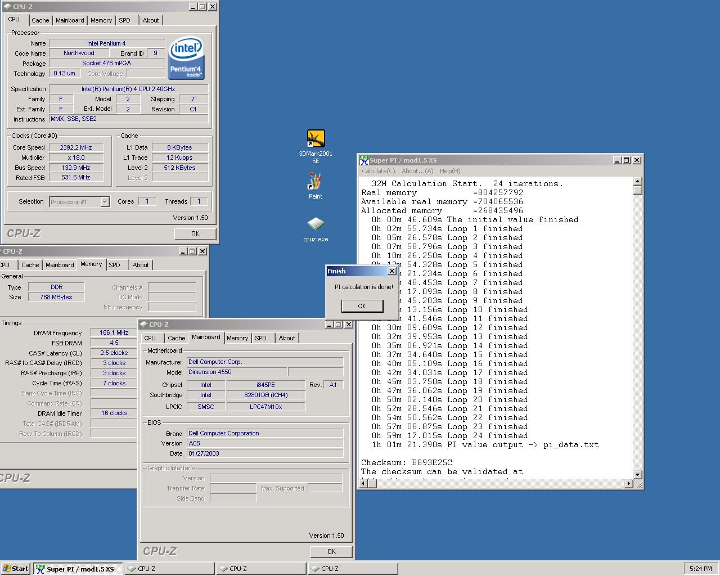Open the 3DMark2001 SE desktop shortcut

[x=316, y=146]
